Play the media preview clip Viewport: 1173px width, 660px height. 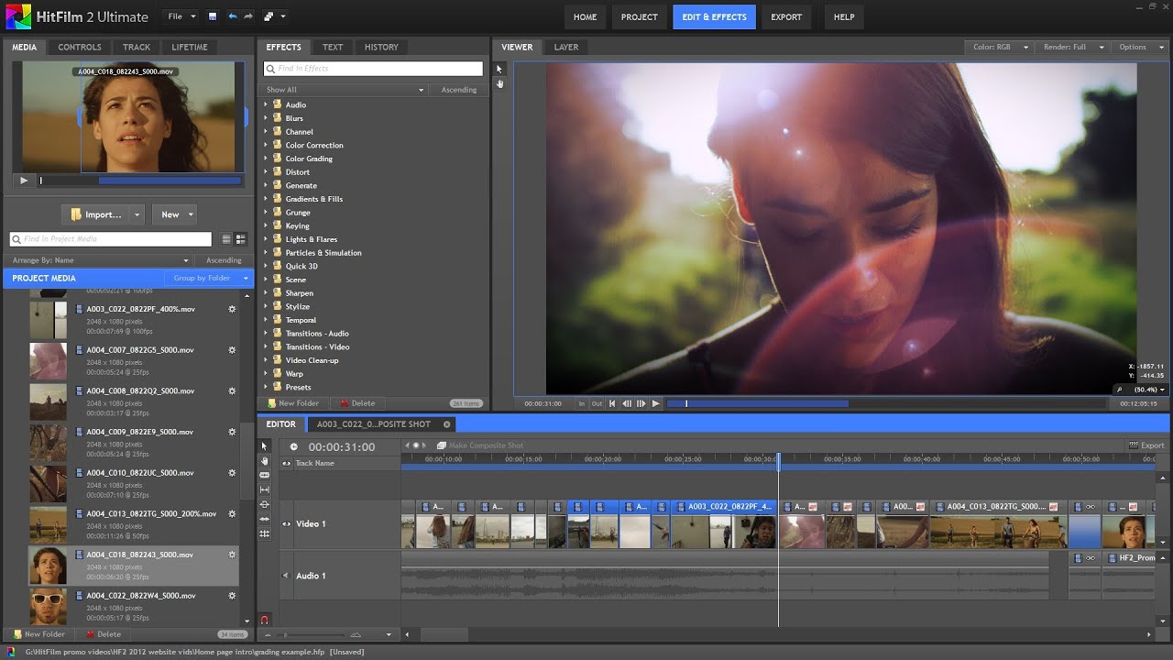tap(24, 181)
